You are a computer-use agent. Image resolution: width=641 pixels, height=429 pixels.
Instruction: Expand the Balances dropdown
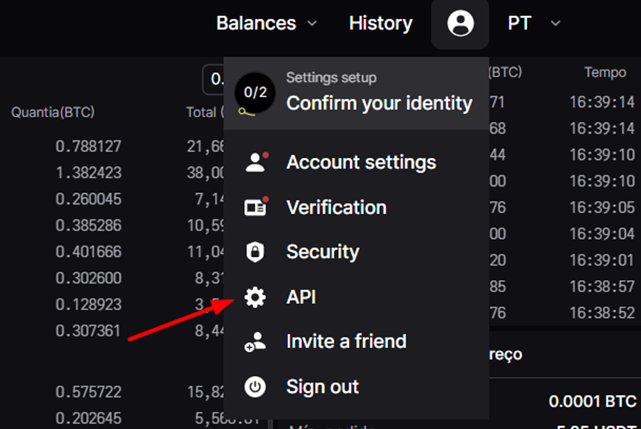pos(266,23)
